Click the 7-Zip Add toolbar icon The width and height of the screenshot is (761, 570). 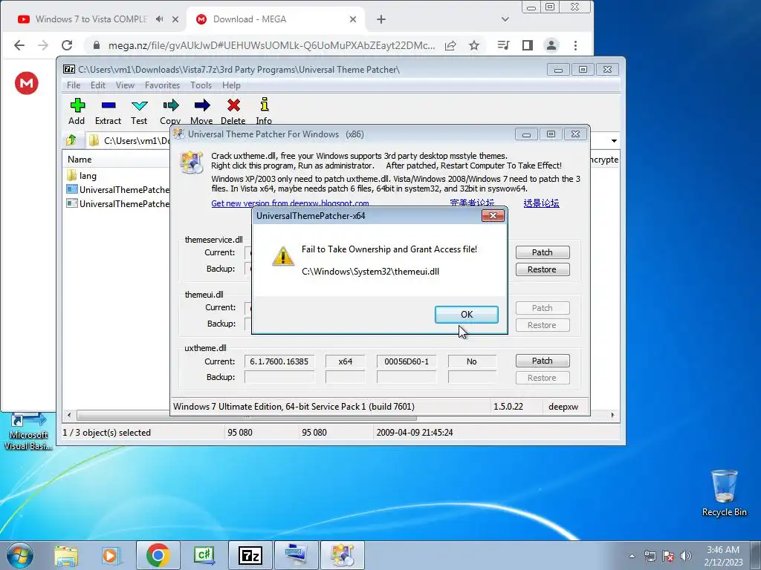tap(77, 111)
